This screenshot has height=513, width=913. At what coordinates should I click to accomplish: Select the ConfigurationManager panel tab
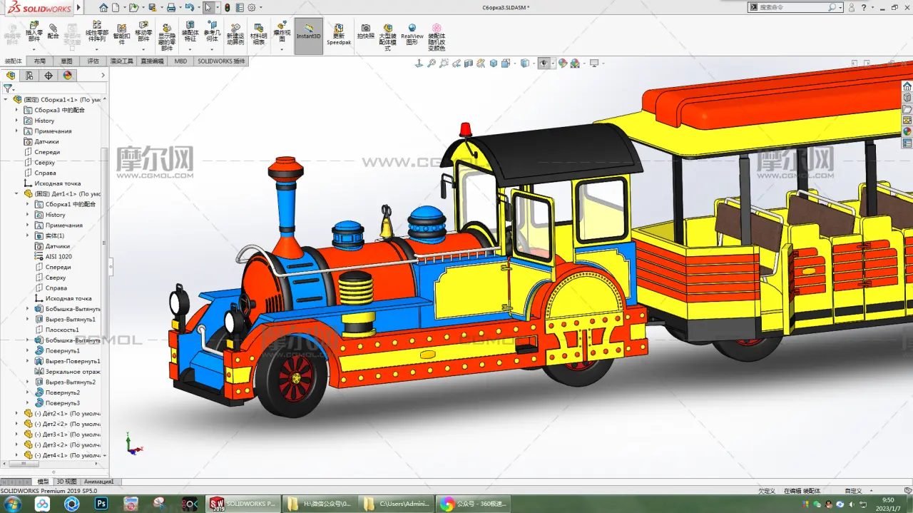point(49,75)
